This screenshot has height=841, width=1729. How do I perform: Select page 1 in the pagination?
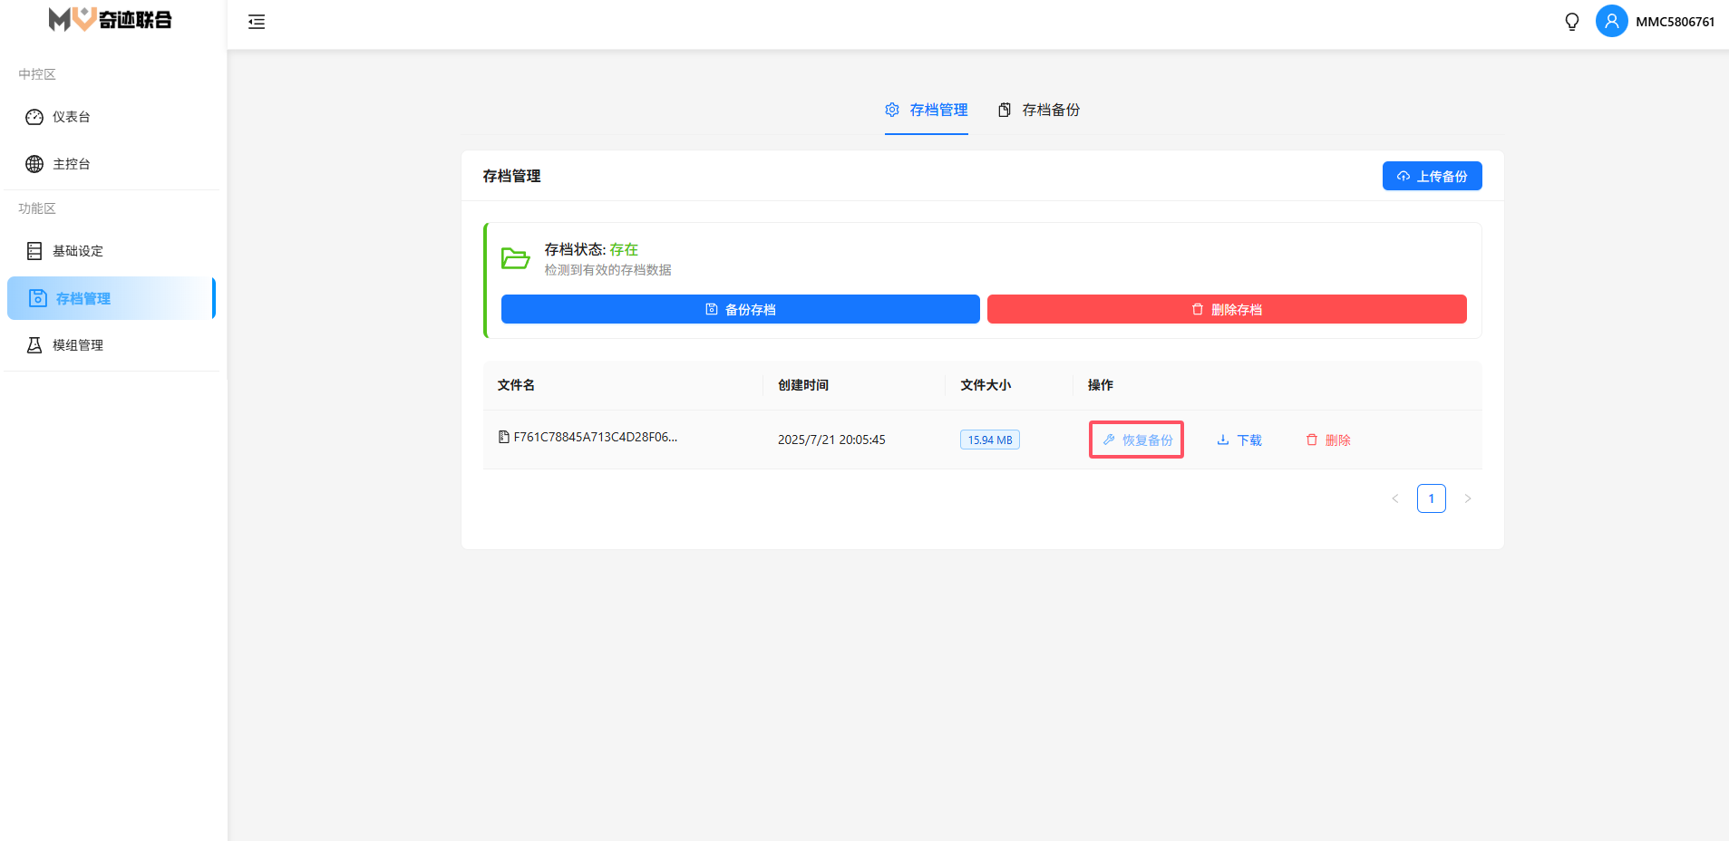(1432, 498)
